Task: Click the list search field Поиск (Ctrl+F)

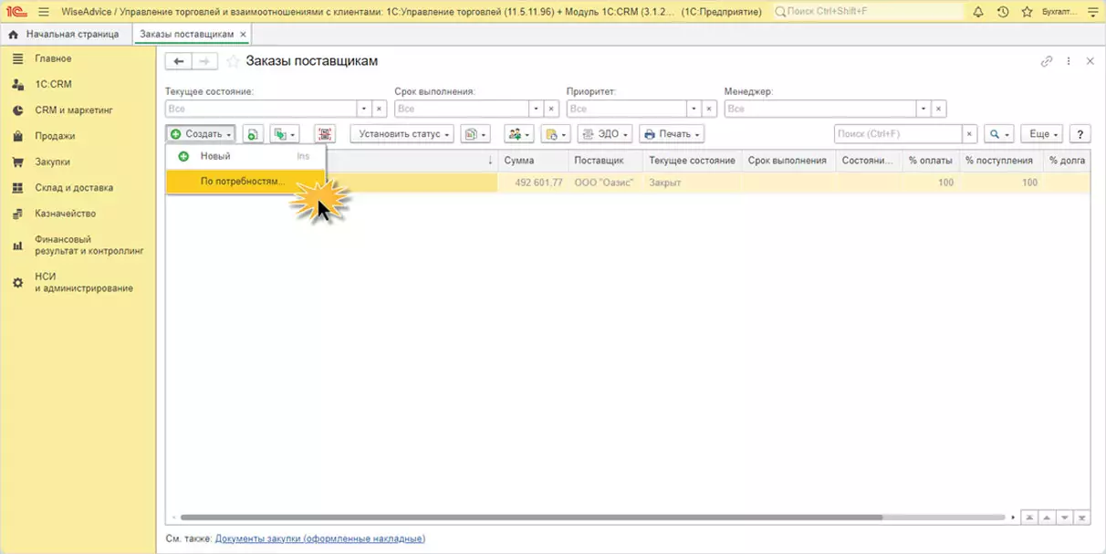Action: click(898, 134)
